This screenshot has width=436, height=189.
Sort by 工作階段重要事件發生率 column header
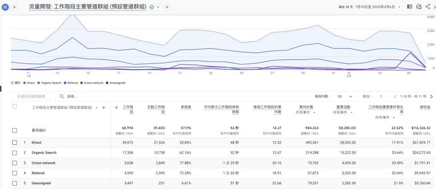tap(386, 110)
